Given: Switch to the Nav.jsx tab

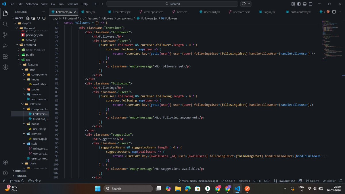Looking at the screenshot, I should [90, 12].
